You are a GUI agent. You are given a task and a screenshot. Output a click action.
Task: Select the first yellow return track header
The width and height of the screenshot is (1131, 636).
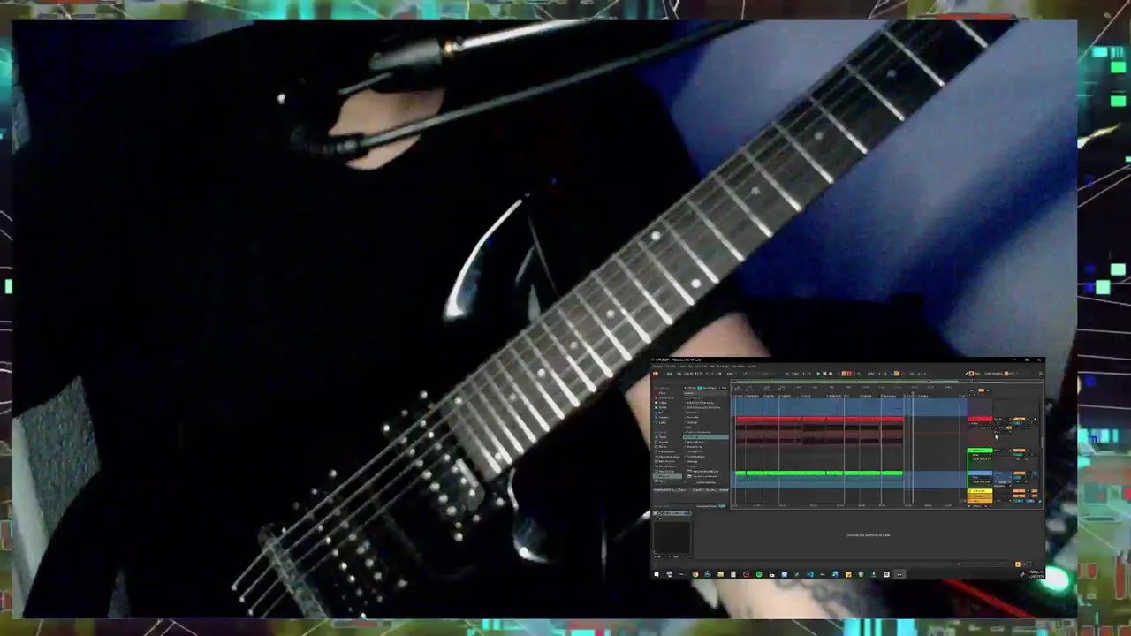980,491
